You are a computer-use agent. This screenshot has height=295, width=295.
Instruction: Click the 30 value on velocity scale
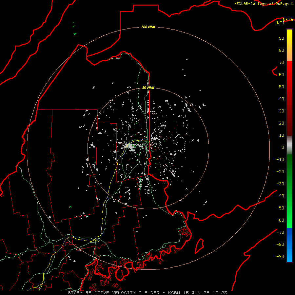pyautogui.click(x=282, y=111)
